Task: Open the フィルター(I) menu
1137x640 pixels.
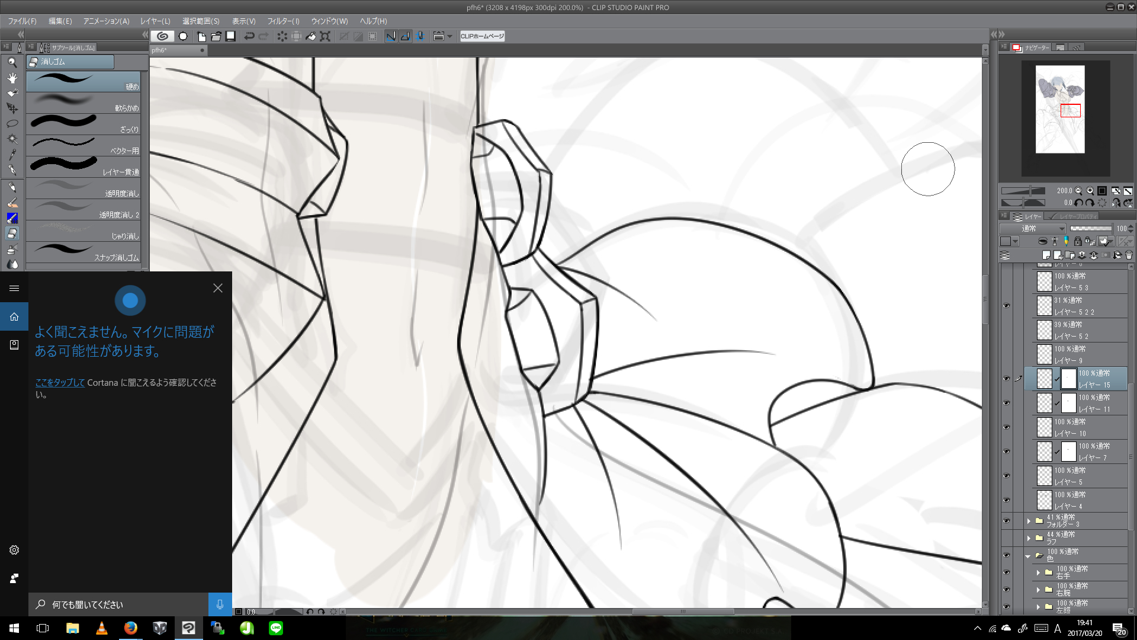Action: (283, 21)
